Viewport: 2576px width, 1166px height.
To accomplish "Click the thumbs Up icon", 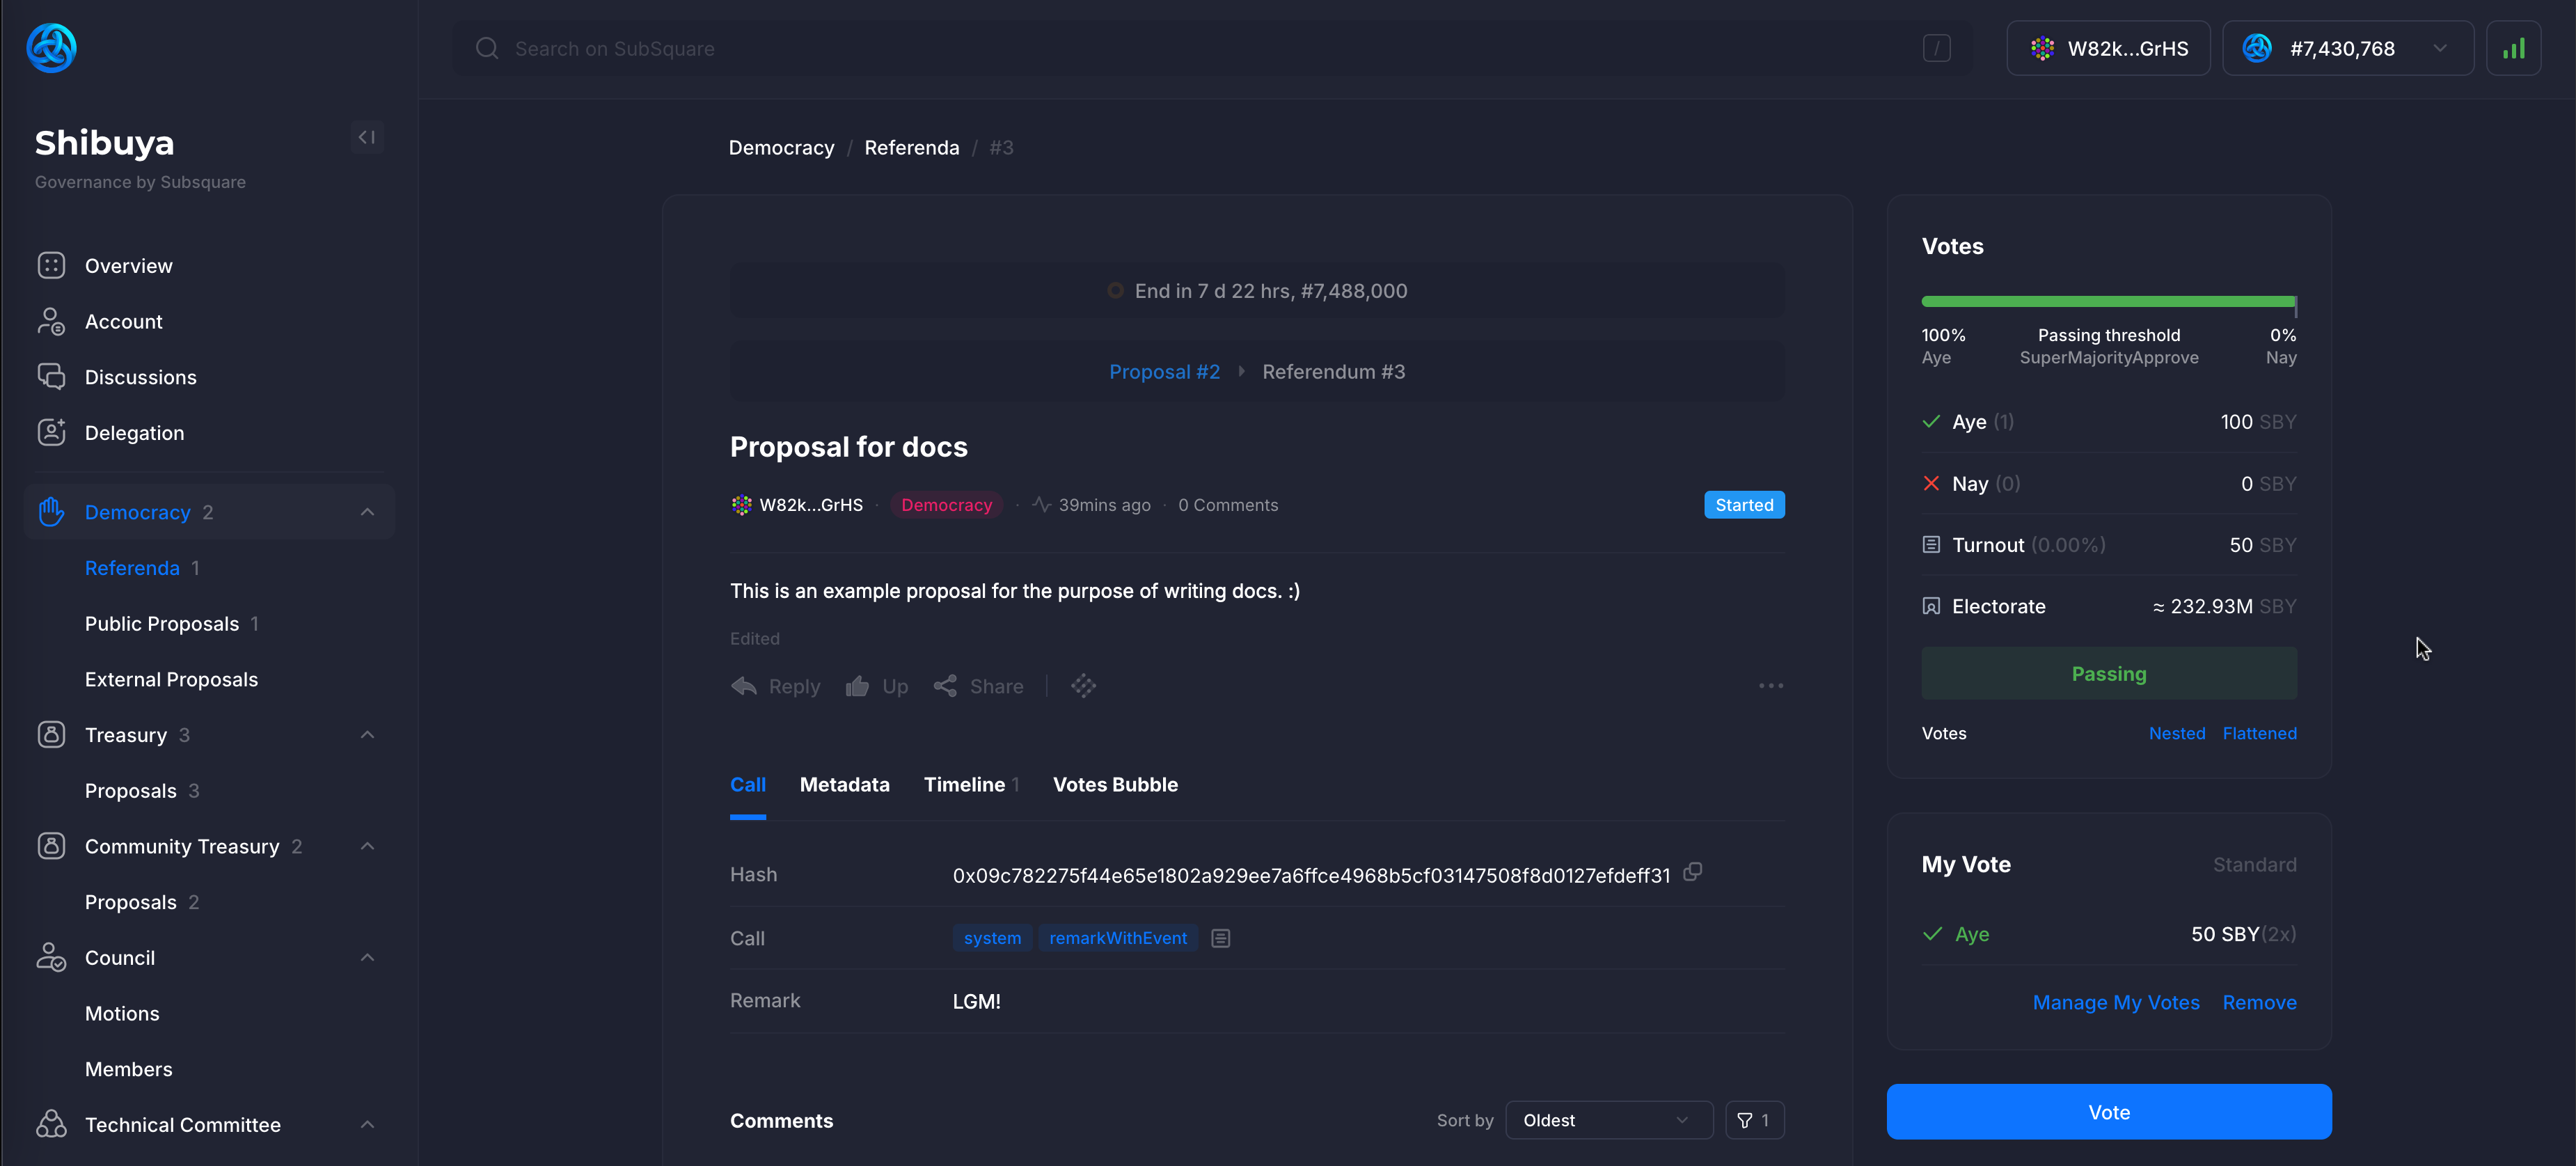I will (857, 686).
